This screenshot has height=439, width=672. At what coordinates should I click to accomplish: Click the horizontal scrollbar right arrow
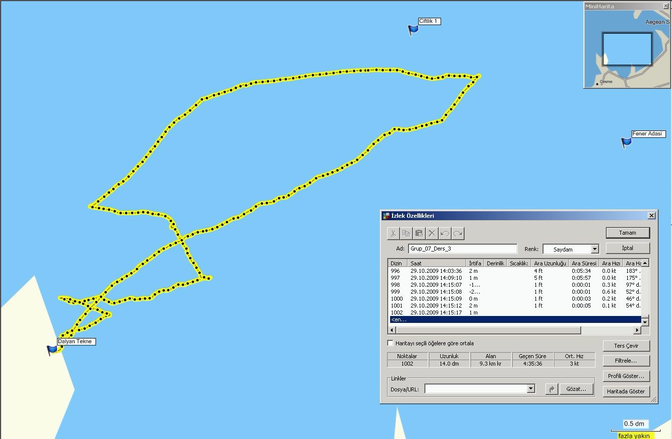[637, 330]
